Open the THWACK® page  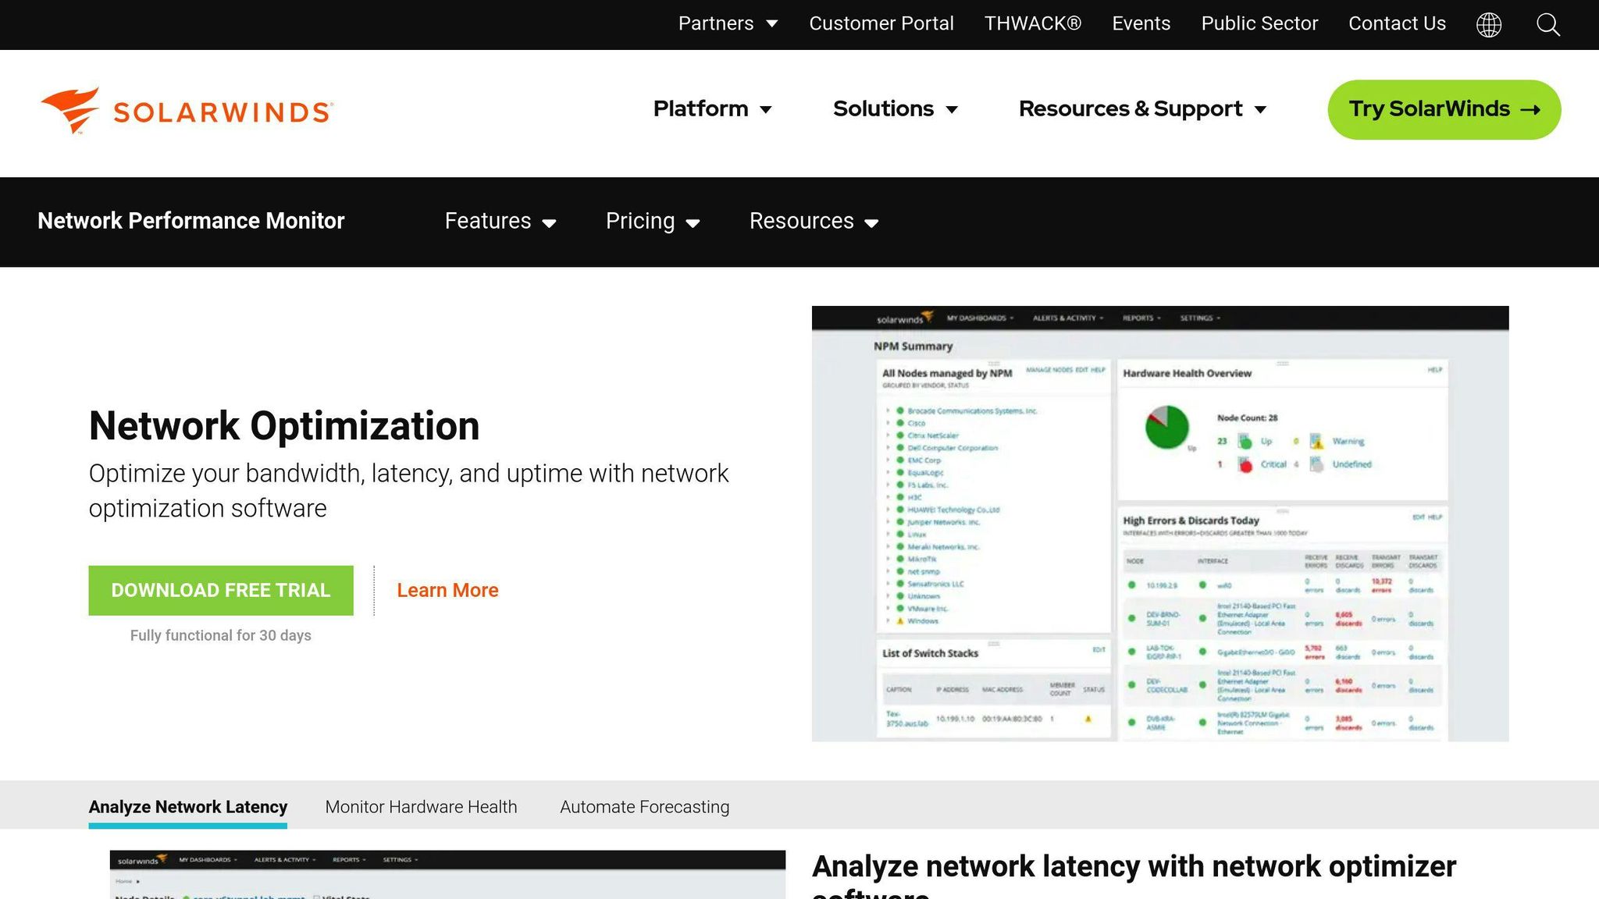[x=1032, y=23]
